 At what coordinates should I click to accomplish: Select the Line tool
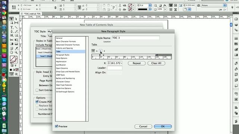[x=16, y=28]
